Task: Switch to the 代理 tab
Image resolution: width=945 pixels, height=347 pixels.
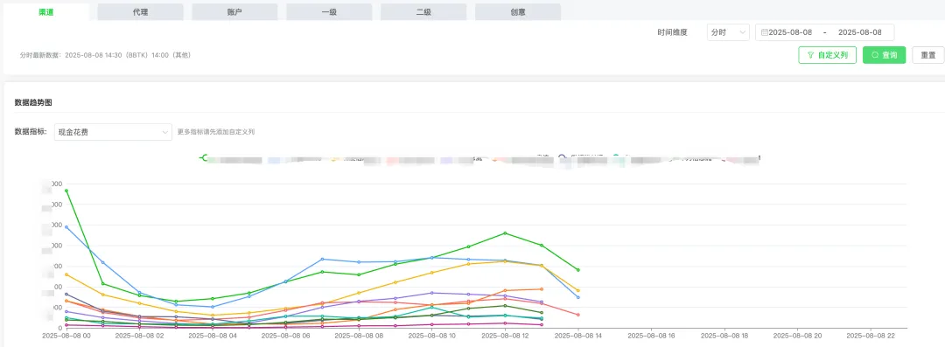Action: [140, 12]
